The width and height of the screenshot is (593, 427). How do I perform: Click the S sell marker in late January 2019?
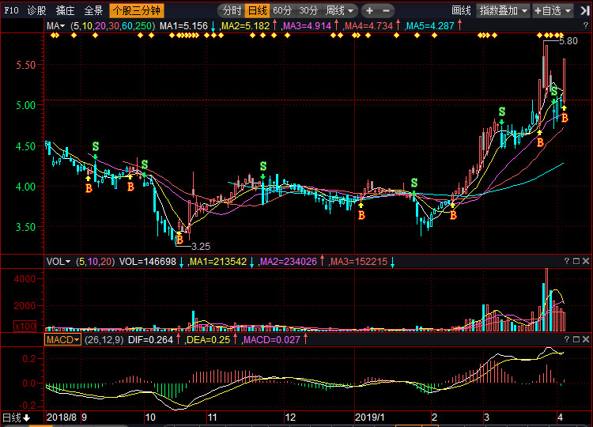414,183
